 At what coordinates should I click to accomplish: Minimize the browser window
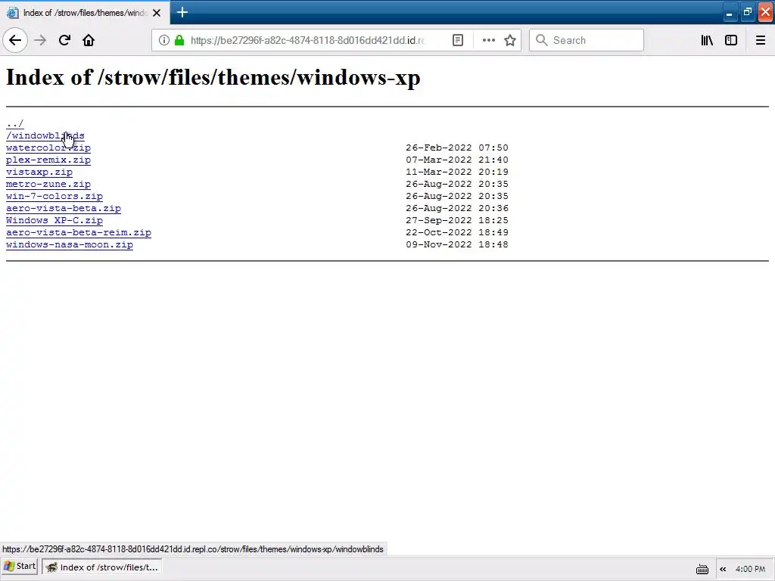(x=729, y=12)
